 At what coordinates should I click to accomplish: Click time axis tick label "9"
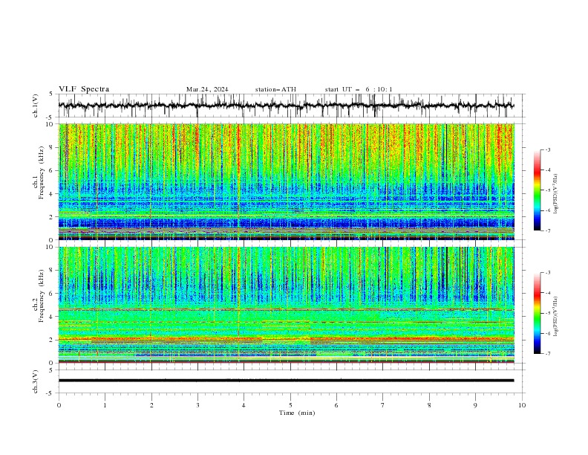(475, 405)
